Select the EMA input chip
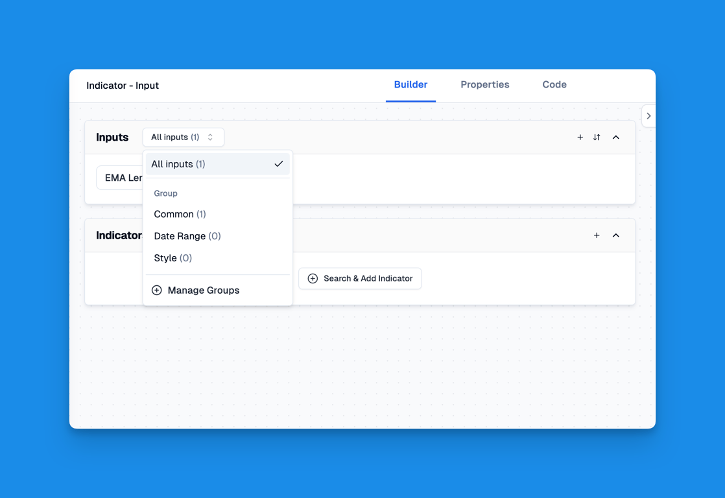 [x=121, y=178]
